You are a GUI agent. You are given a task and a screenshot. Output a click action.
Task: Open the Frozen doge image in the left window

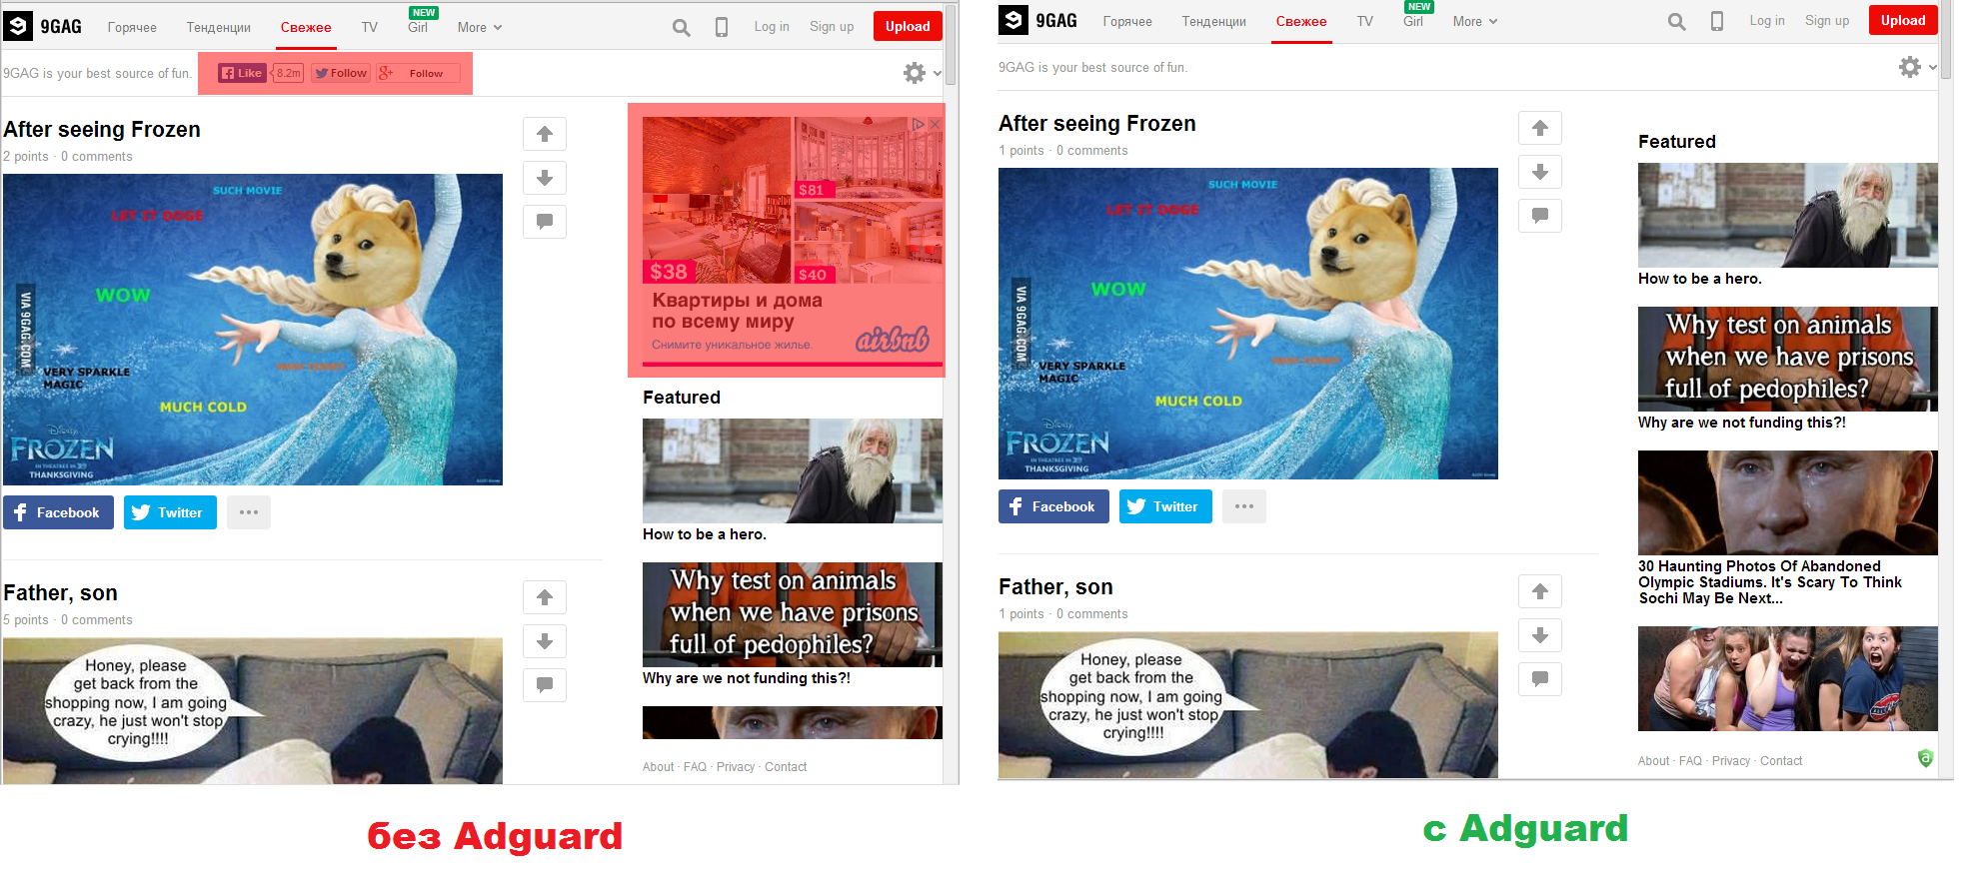point(253,330)
